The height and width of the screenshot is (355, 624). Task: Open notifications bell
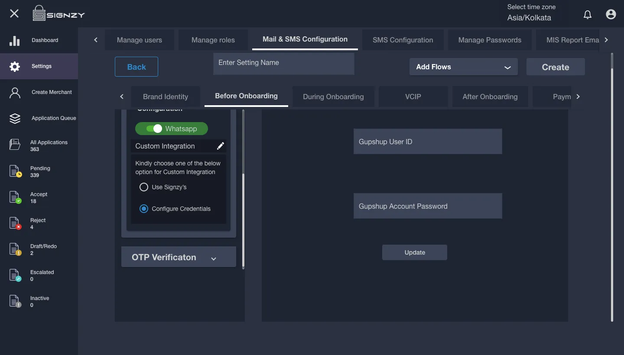pyautogui.click(x=588, y=15)
